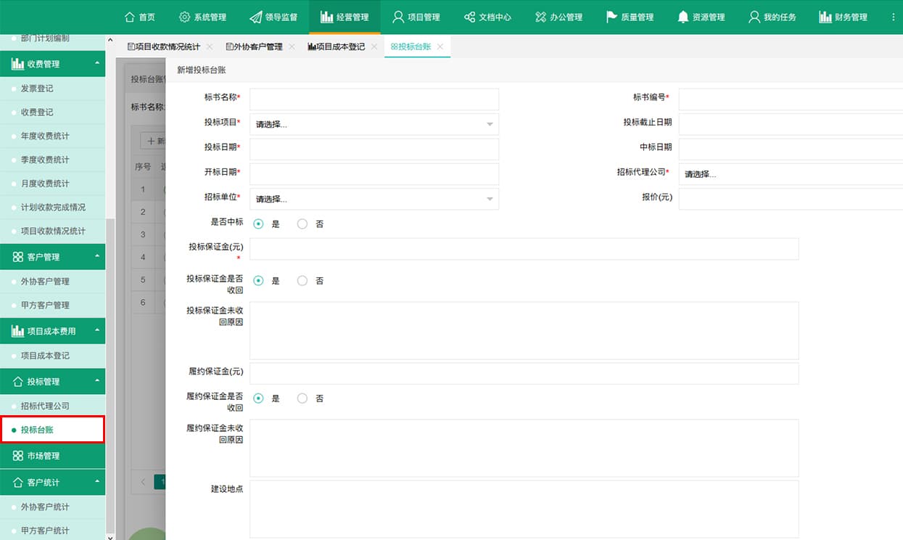
Task: Open 外协客户统计 in the sidebar
Action: [52, 507]
